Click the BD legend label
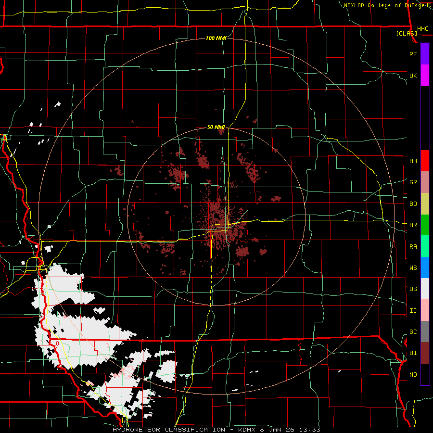Screen dimensions: 433x433 (413, 204)
